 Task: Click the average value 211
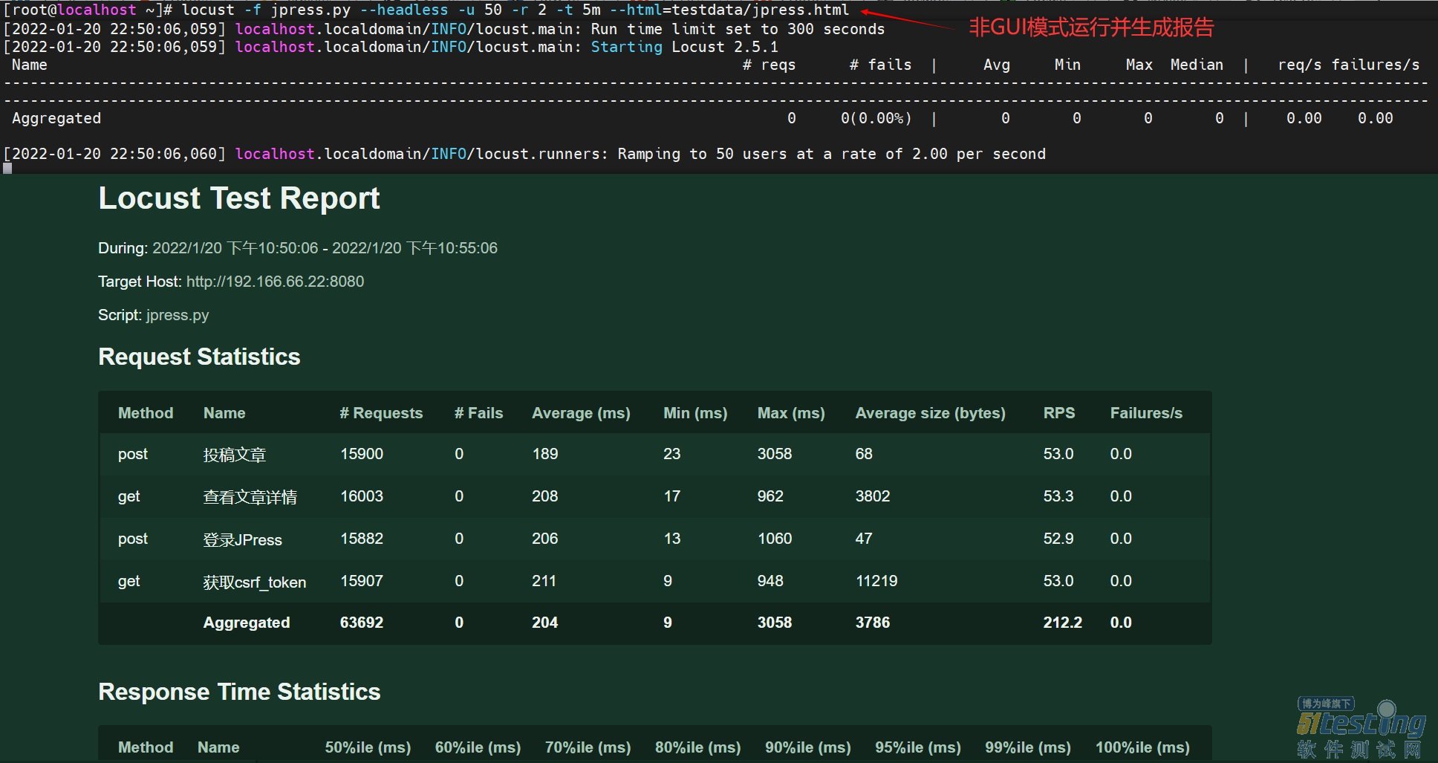pos(544,581)
